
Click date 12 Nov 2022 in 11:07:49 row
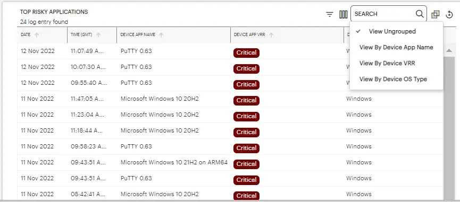[x=38, y=51]
